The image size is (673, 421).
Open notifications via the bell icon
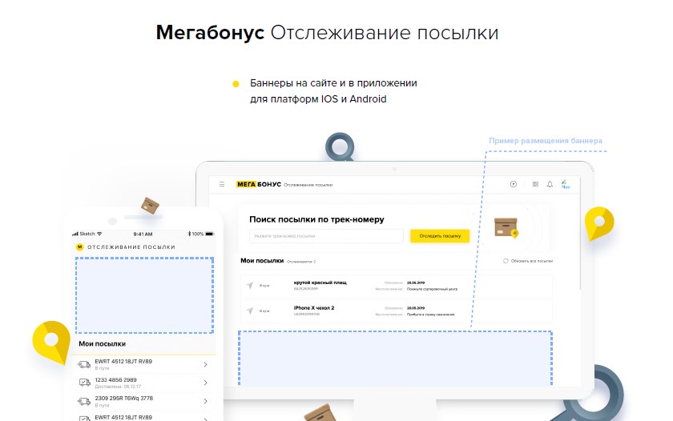(x=550, y=184)
